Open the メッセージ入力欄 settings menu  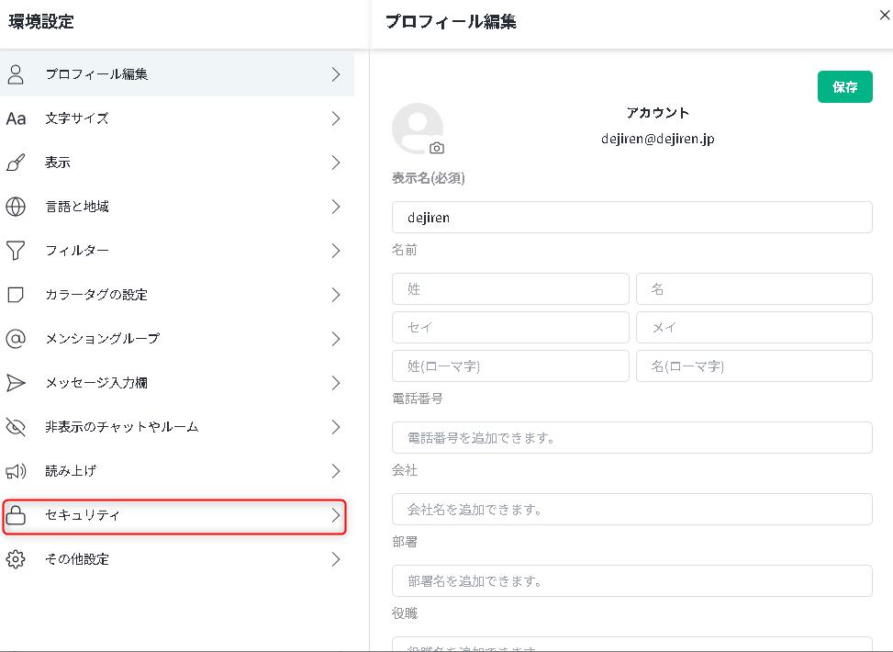tap(176, 383)
